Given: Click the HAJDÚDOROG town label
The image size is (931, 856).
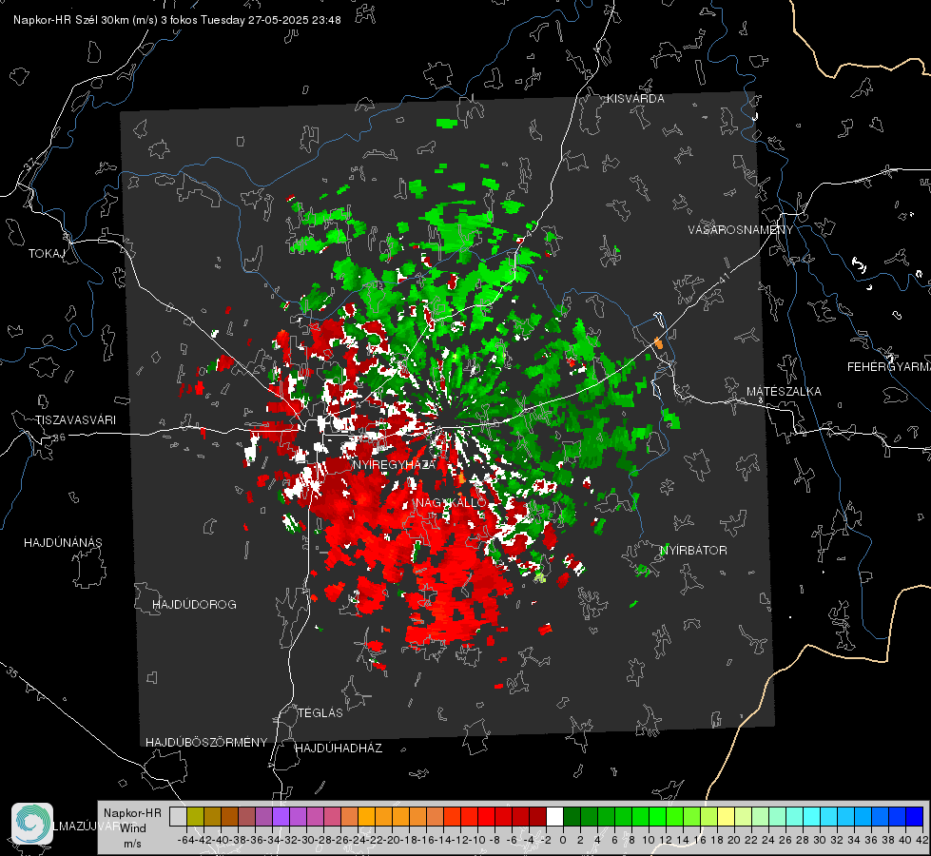Looking at the screenshot, I should [194, 605].
